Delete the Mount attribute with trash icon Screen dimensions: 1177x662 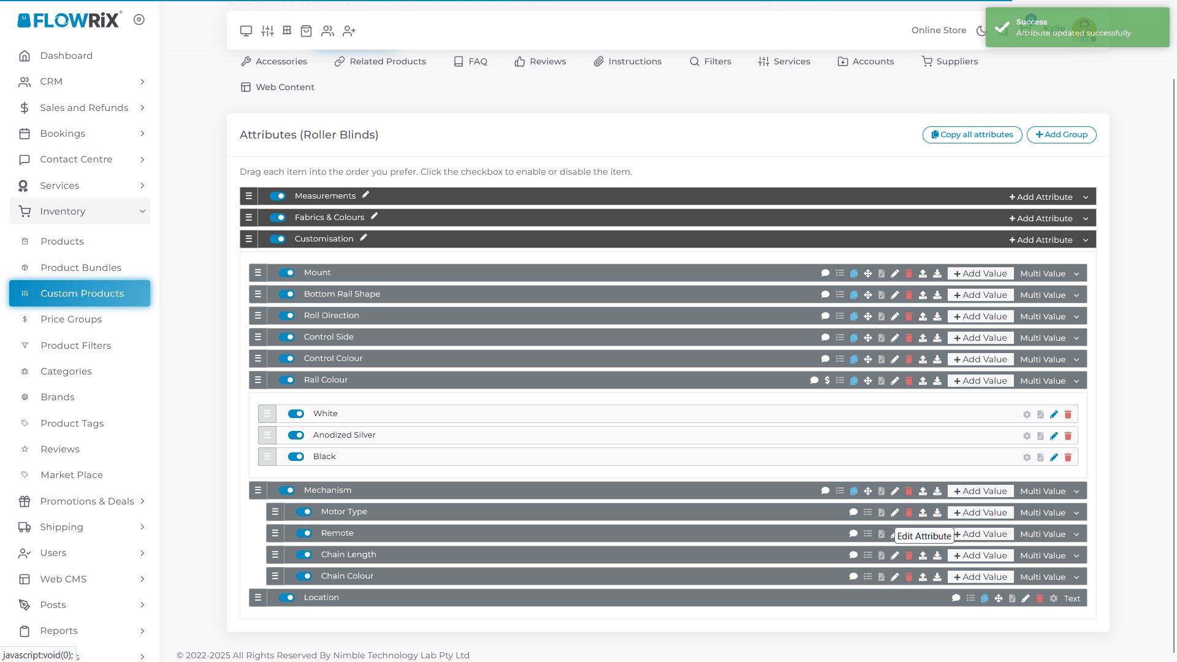(908, 274)
